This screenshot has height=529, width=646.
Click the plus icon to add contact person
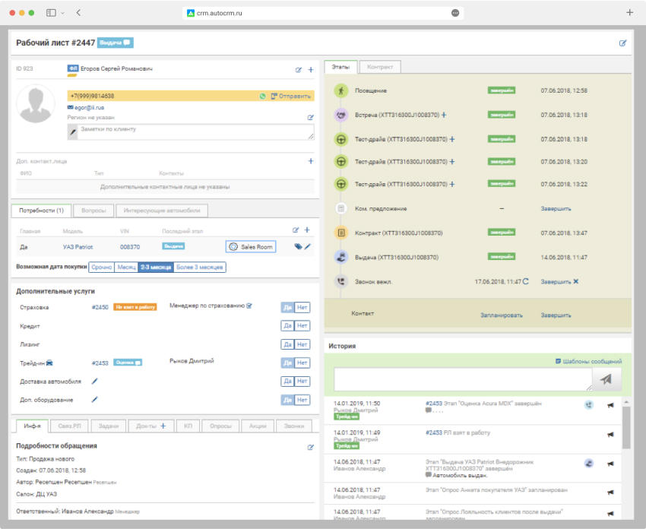[310, 161]
